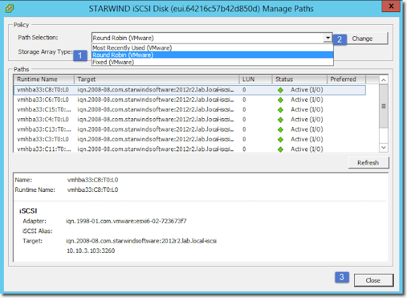Sort by Target column header

[x=156, y=79]
